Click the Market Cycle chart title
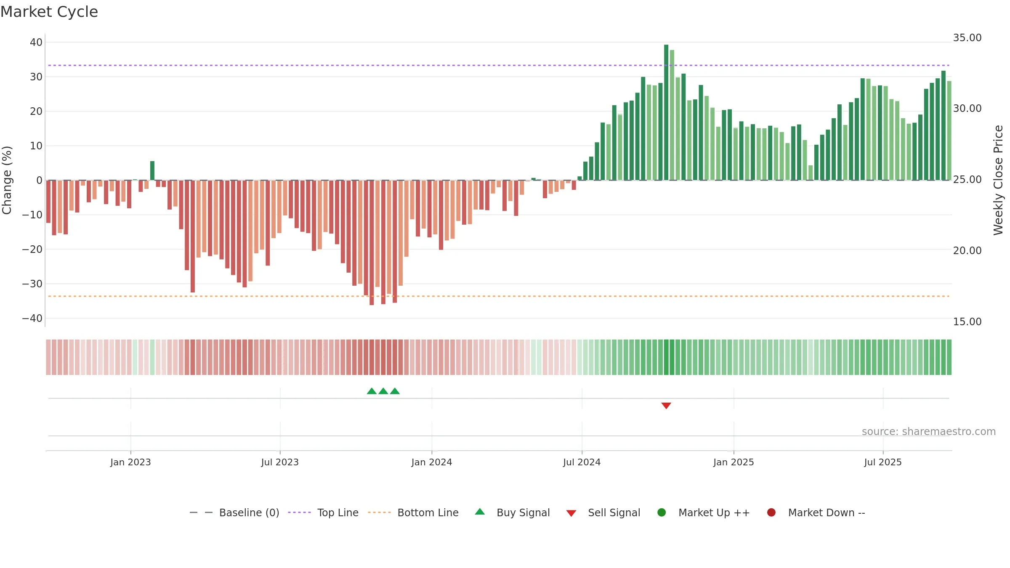 tap(49, 12)
